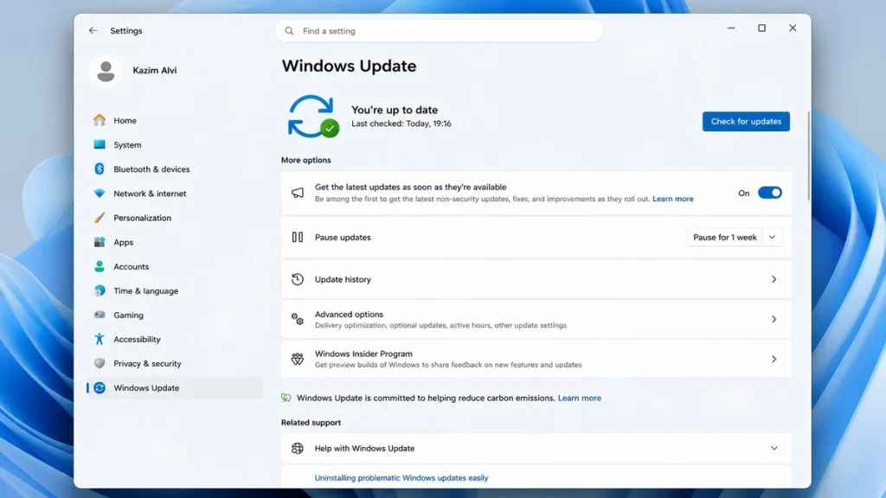The height and width of the screenshot is (498, 886).
Task: Click the globe icon beside Help with Windows Update
Action: [x=298, y=449]
